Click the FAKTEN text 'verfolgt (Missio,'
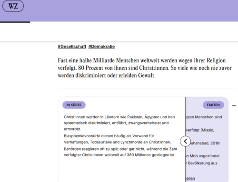Screen dimensions: 238x182 200,130
